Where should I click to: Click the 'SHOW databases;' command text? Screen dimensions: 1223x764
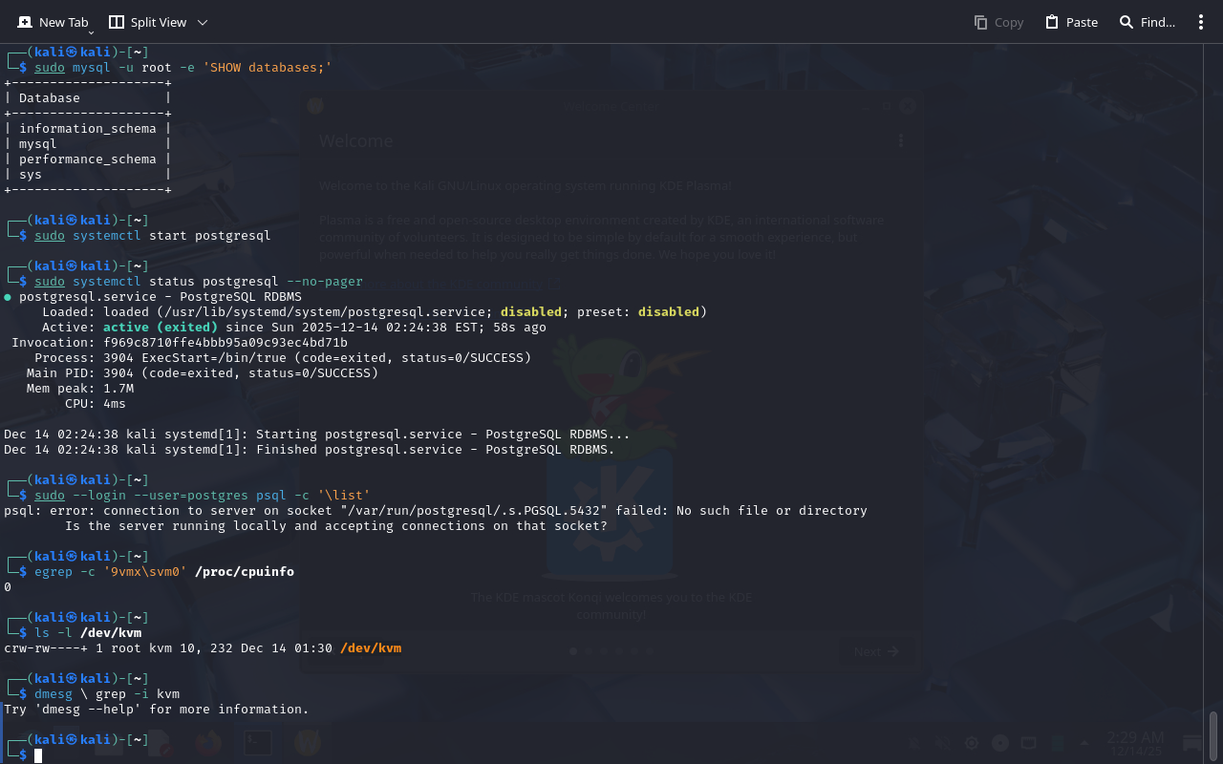[267, 68]
